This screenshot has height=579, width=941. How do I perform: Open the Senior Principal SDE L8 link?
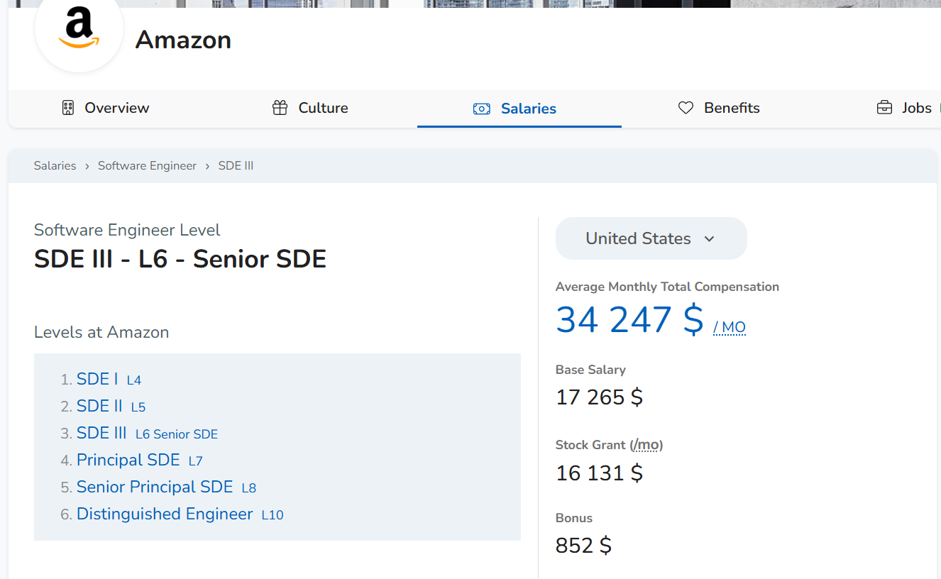tap(167, 487)
